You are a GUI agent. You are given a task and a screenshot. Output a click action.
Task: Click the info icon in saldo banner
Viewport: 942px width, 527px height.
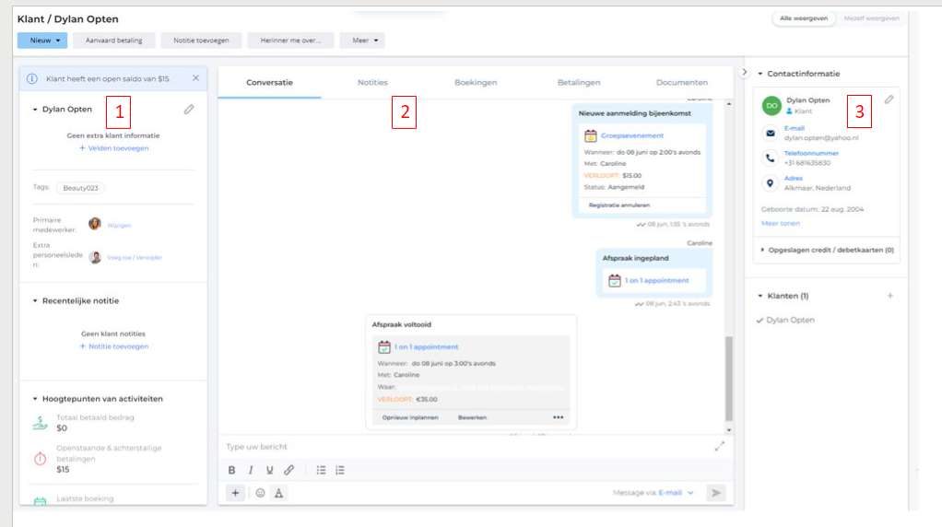(32, 78)
